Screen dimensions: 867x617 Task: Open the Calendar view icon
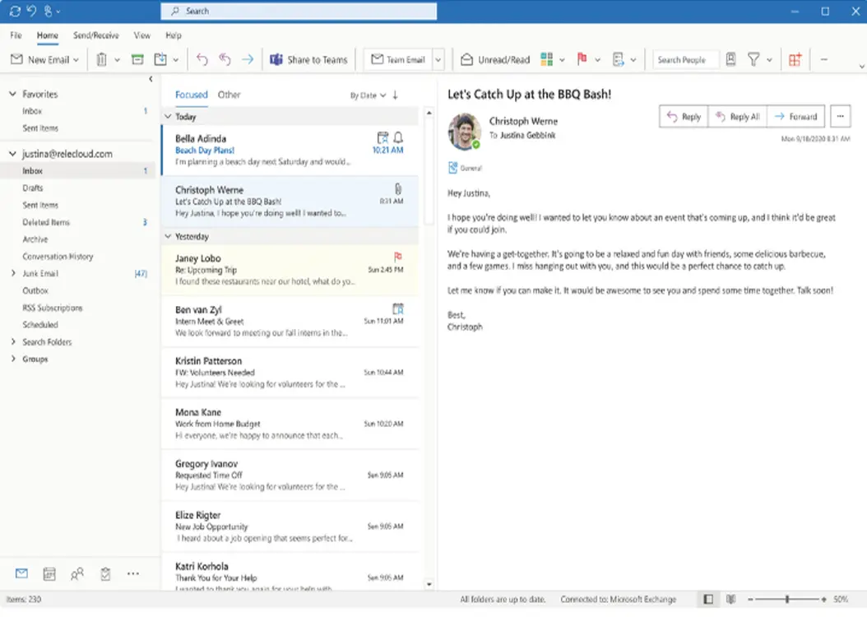(49, 574)
